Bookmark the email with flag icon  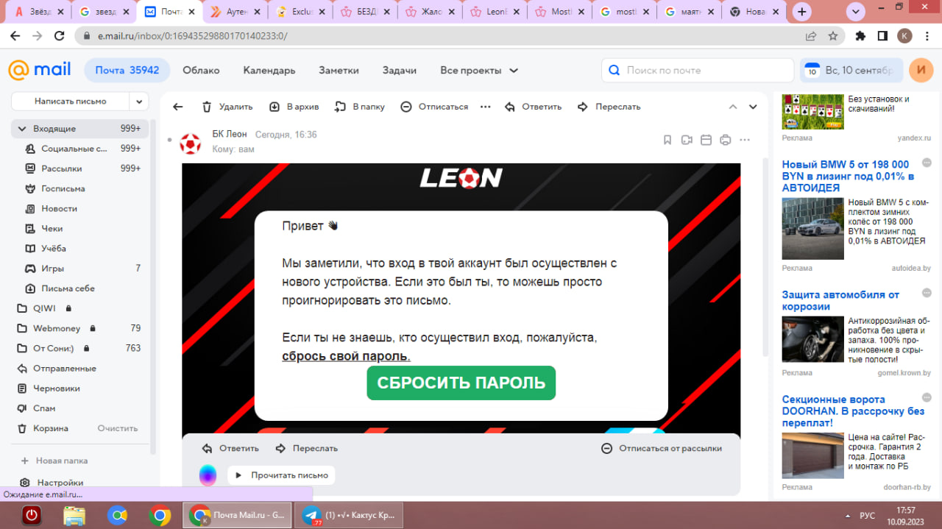[667, 140]
